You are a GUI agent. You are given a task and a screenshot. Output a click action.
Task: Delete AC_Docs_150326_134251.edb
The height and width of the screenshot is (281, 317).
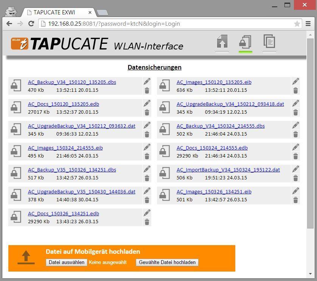click(x=147, y=222)
